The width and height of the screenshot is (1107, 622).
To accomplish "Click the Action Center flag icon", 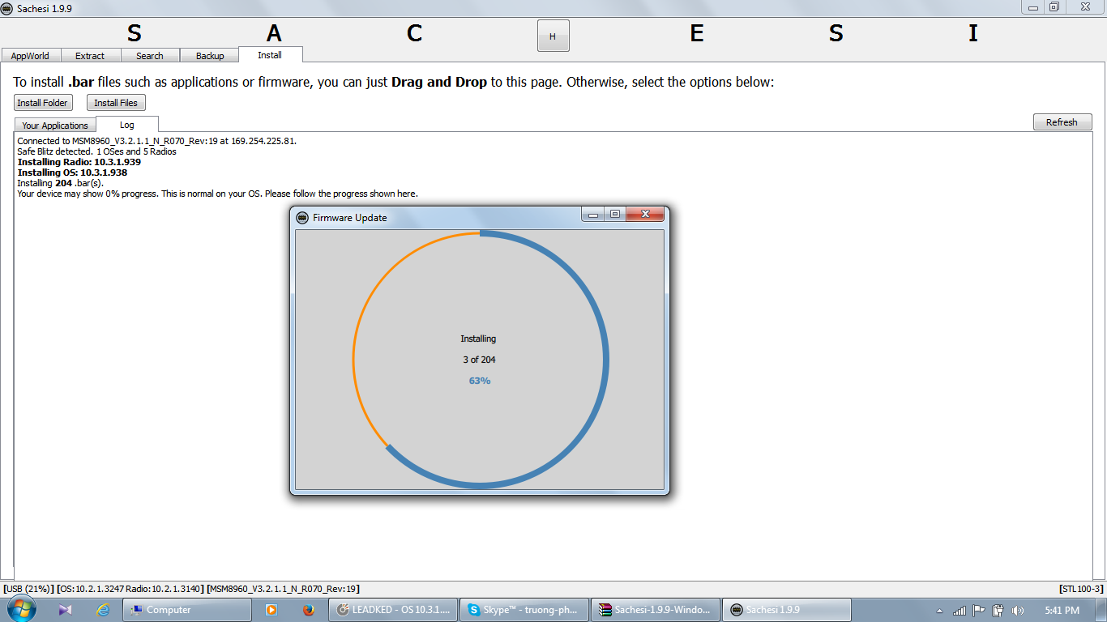I will pos(979,611).
